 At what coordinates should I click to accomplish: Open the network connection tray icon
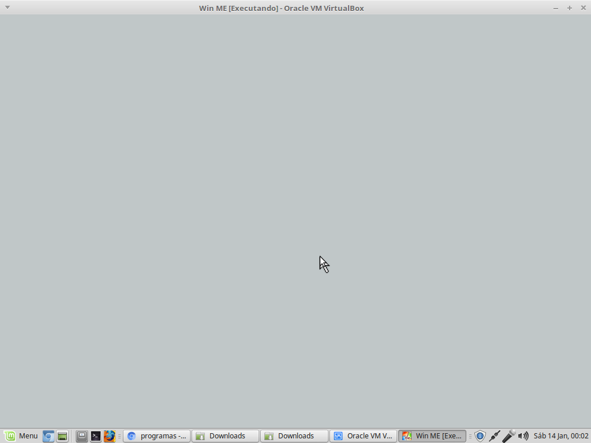click(x=494, y=436)
